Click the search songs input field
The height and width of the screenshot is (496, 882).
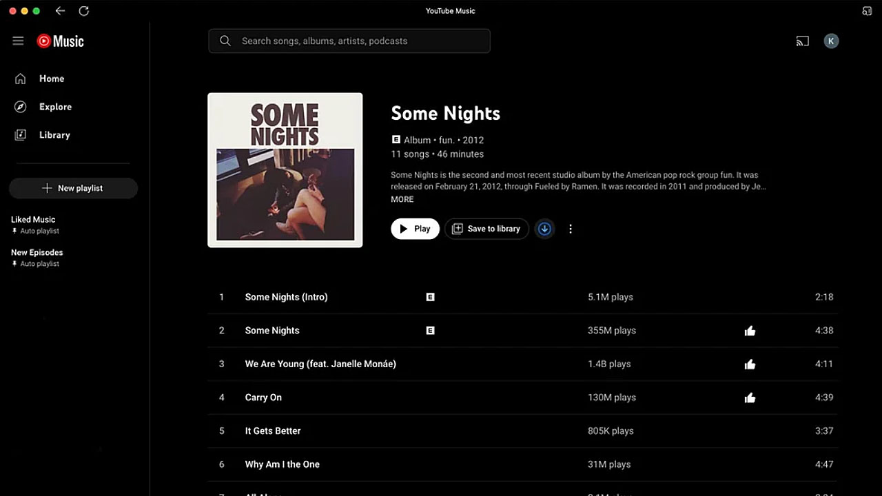(x=349, y=41)
